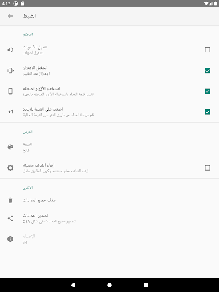
Task: Click the brightness keep-screen-on icon
Action: [10, 168]
